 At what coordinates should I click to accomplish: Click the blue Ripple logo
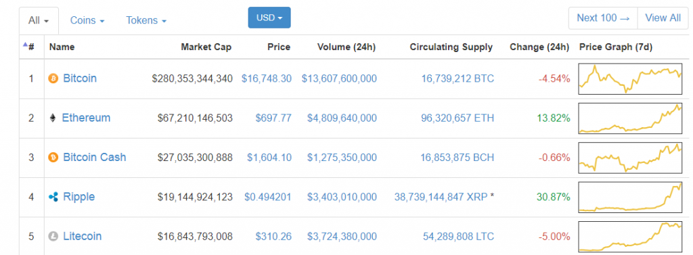(53, 197)
